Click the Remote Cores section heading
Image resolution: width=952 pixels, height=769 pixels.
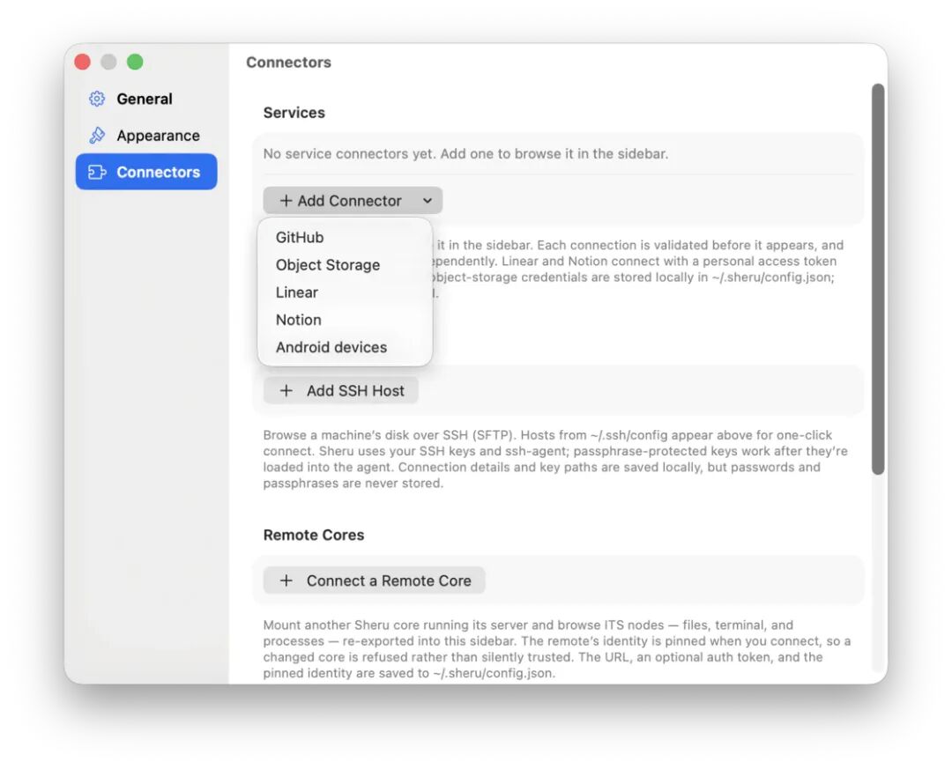click(x=313, y=536)
